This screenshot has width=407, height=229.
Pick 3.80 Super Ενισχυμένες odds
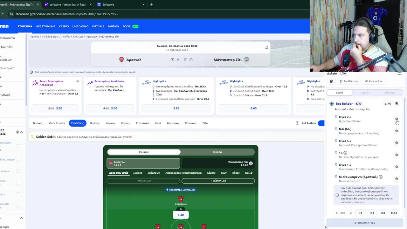pos(55,108)
